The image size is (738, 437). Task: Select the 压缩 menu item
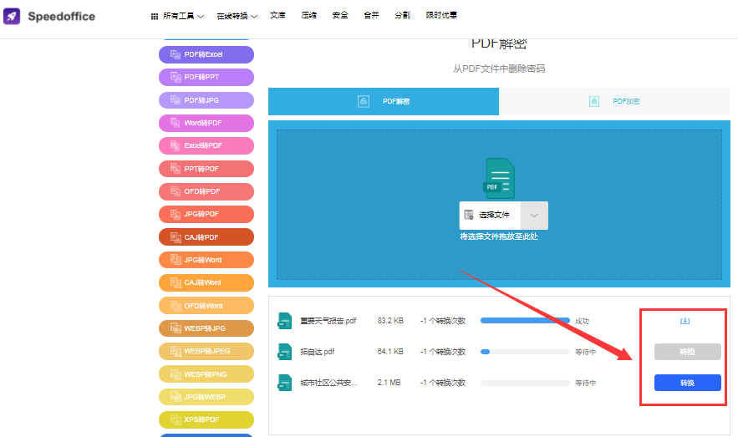[308, 15]
